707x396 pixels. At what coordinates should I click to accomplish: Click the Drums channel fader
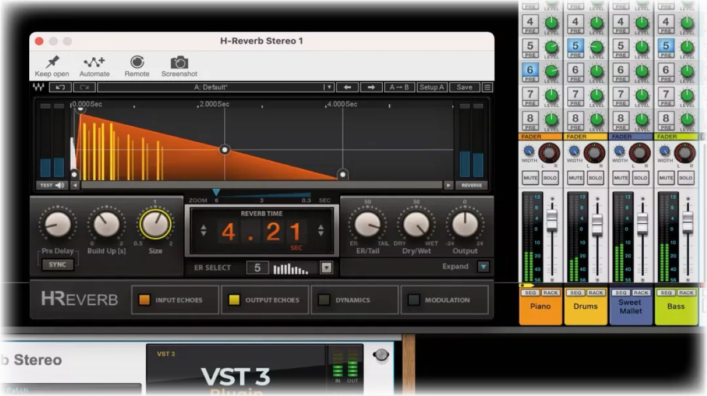(597, 224)
